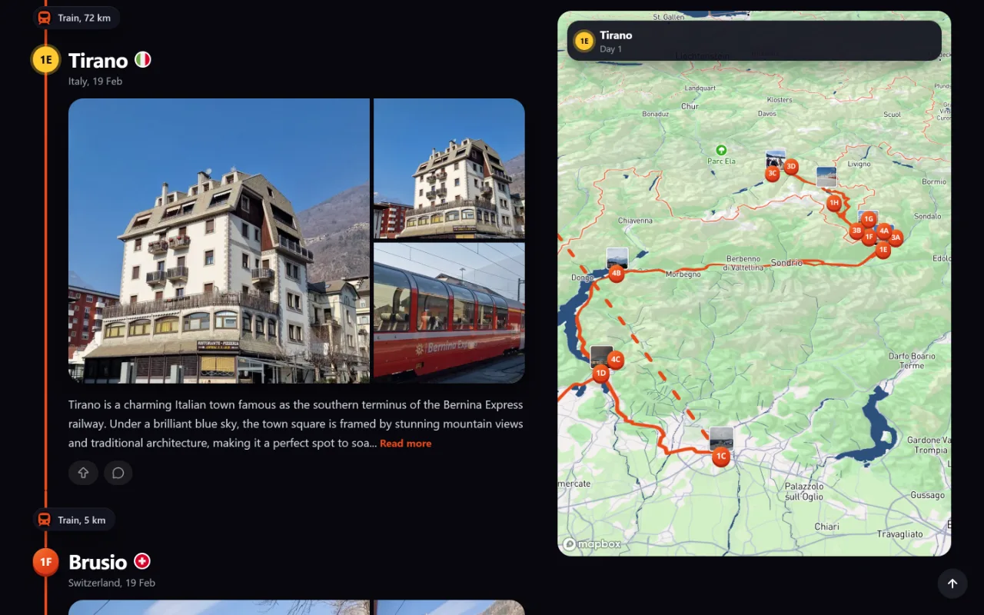The width and height of the screenshot is (984, 615).
Task: Select map marker 3B
Action: tap(856, 230)
